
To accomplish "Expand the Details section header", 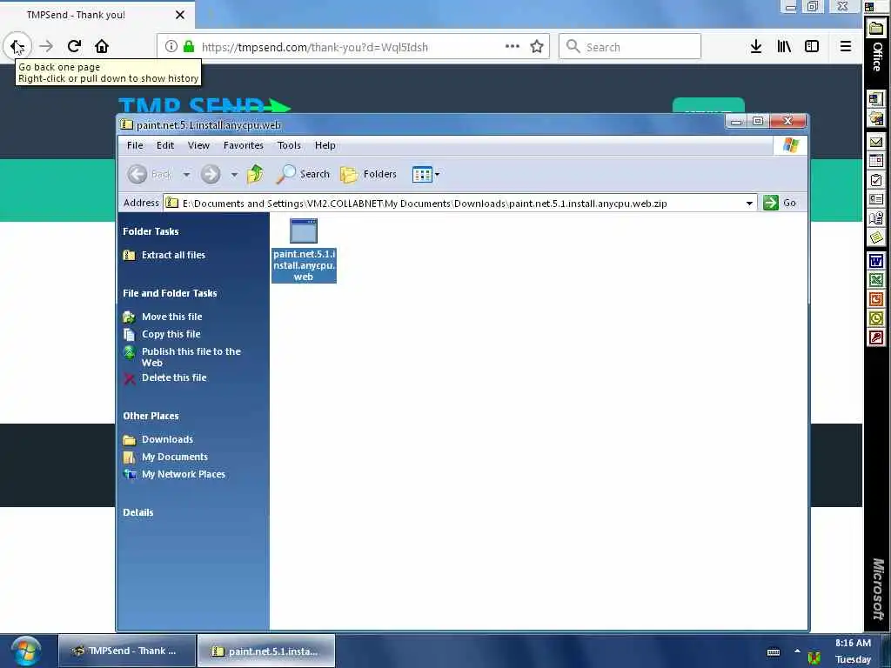I will [138, 512].
